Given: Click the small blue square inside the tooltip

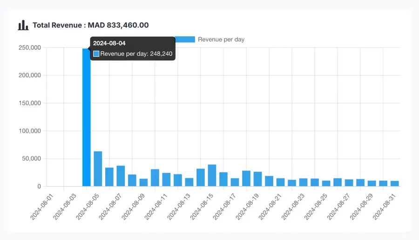Looking at the screenshot, I should point(96,53).
